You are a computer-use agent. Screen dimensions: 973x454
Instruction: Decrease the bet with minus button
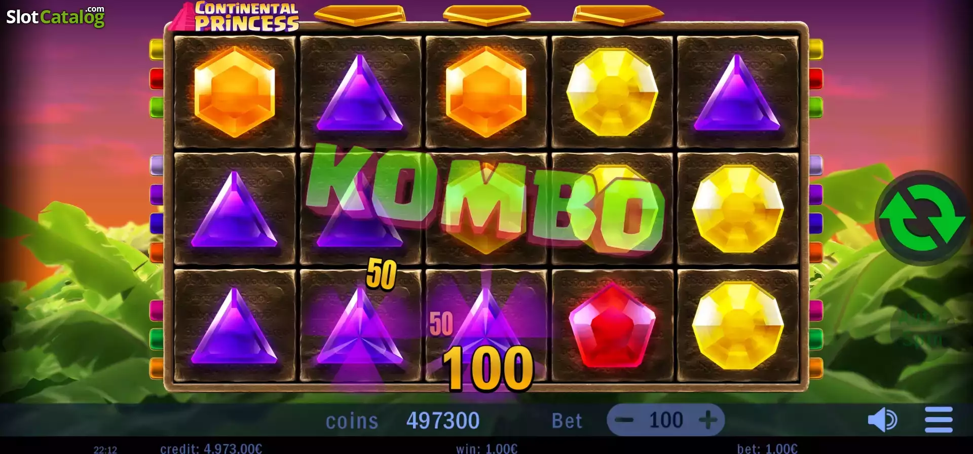point(624,420)
